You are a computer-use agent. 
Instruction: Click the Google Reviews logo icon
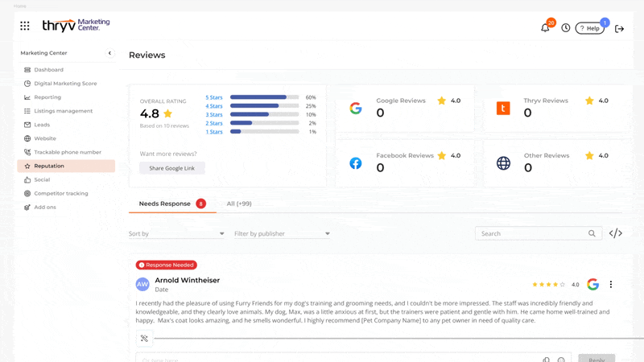tap(356, 109)
